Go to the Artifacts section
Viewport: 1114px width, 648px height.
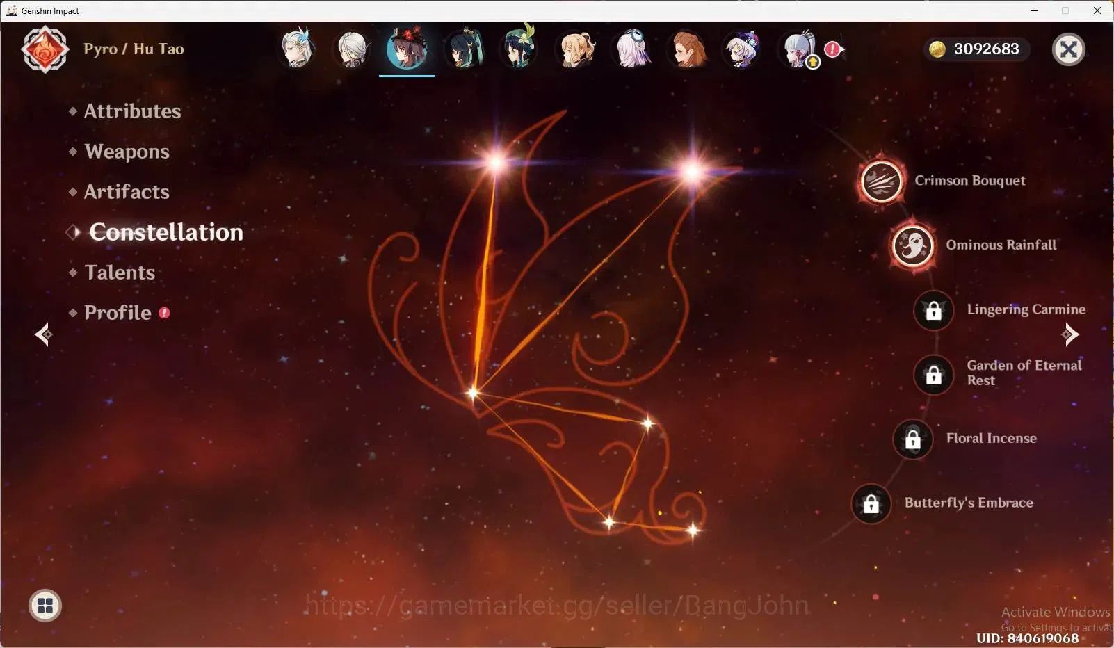tap(127, 192)
